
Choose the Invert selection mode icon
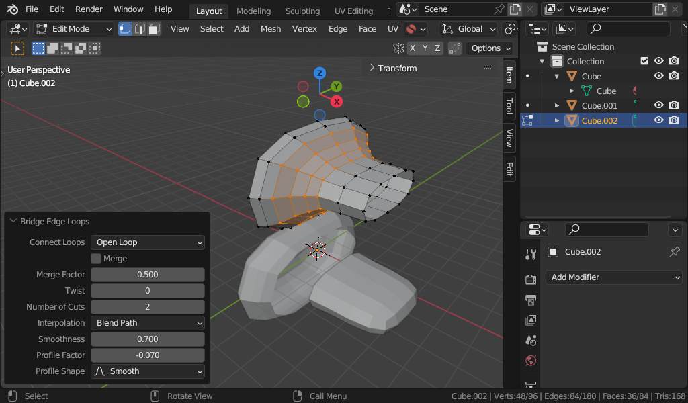point(81,48)
